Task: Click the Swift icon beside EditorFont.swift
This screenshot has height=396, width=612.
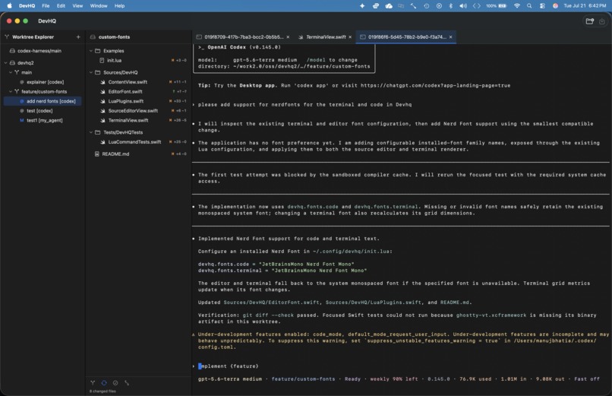Action: click(x=103, y=91)
